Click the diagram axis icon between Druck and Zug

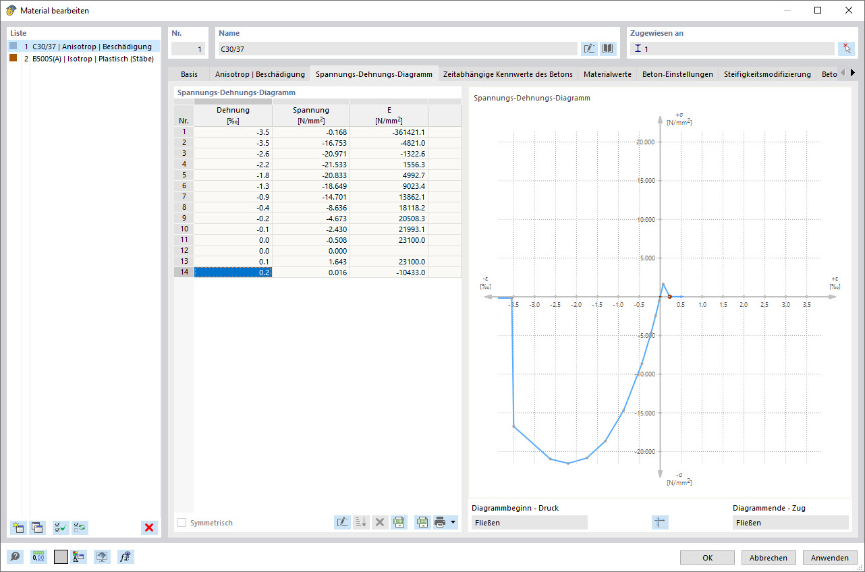click(660, 522)
